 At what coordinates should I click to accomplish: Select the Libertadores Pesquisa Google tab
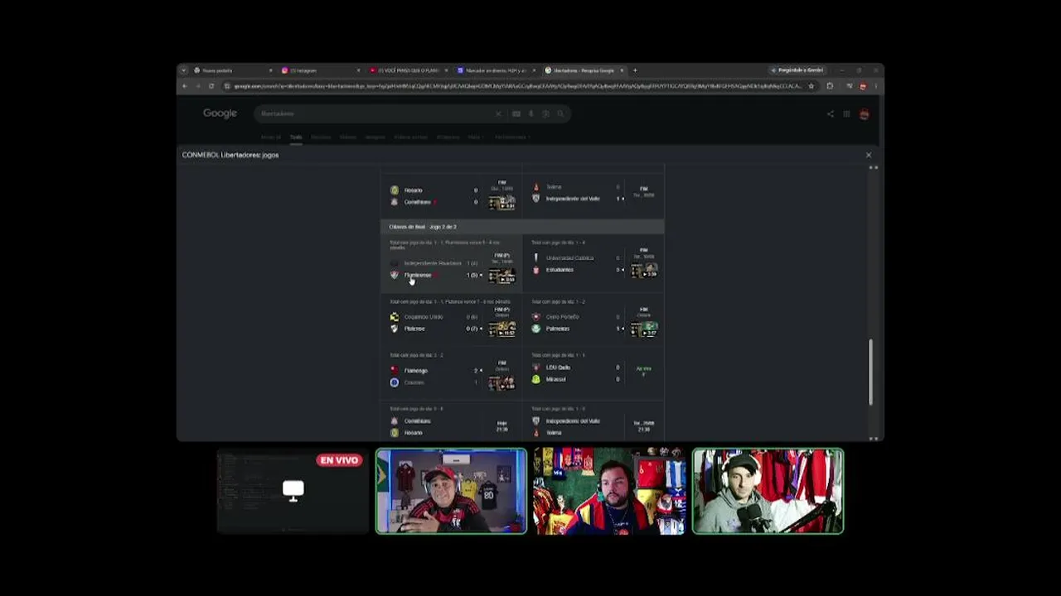[x=585, y=70]
